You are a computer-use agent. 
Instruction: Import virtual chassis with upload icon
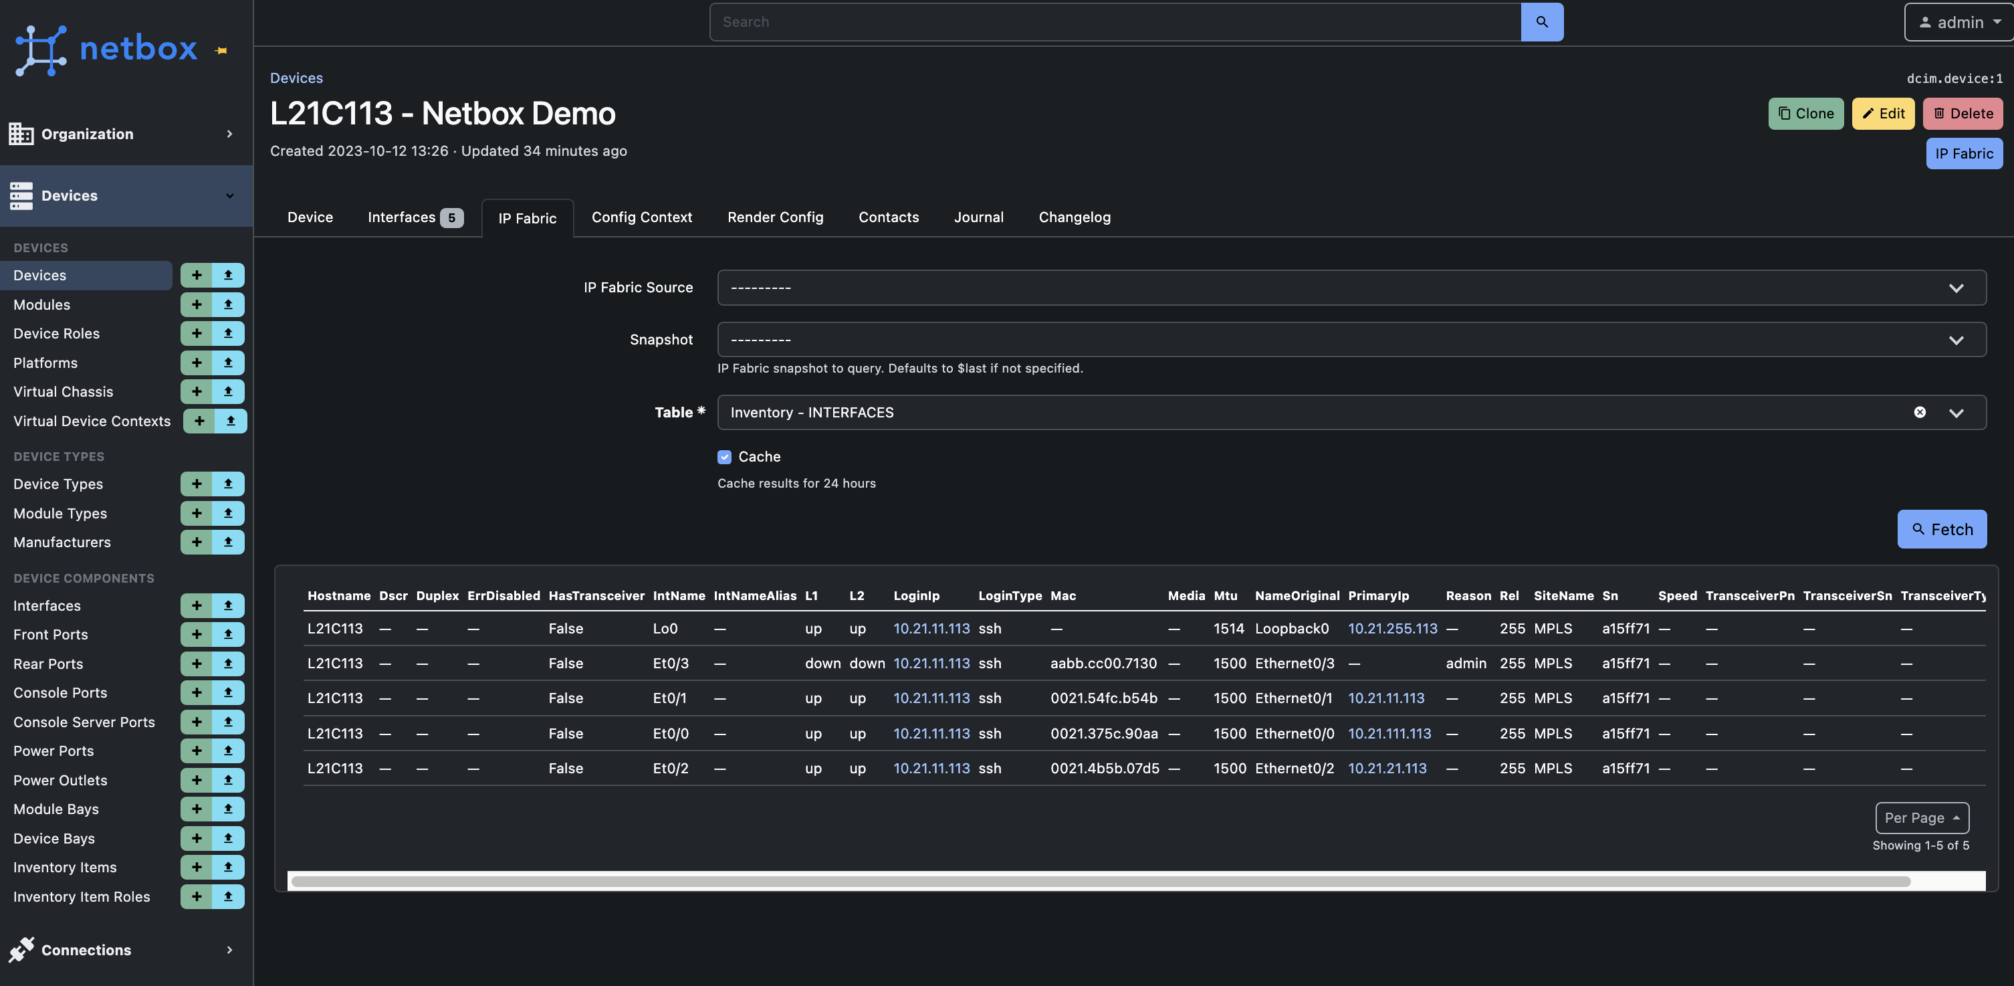point(228,392)
